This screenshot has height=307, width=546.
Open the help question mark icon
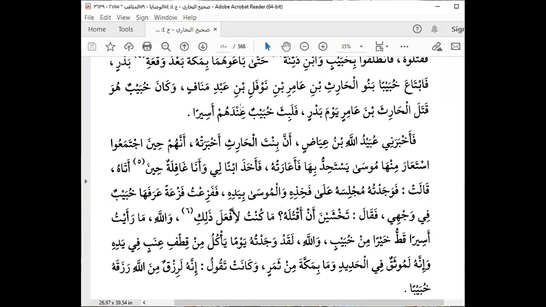point(417,29)
